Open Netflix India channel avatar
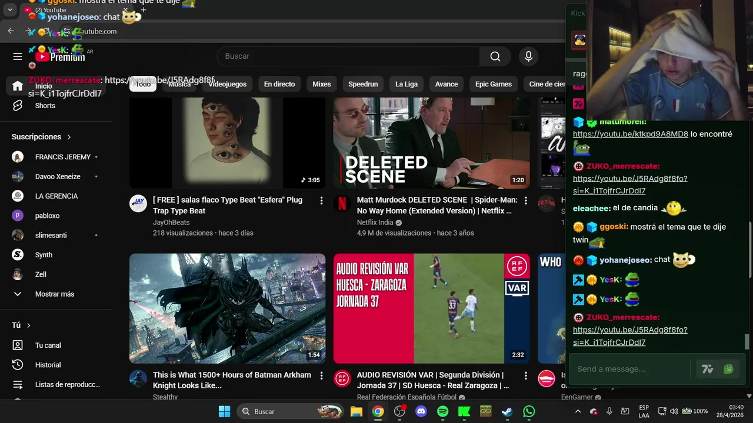The height and width of the screenshot is (423, 753). click(x=342, y=203)
